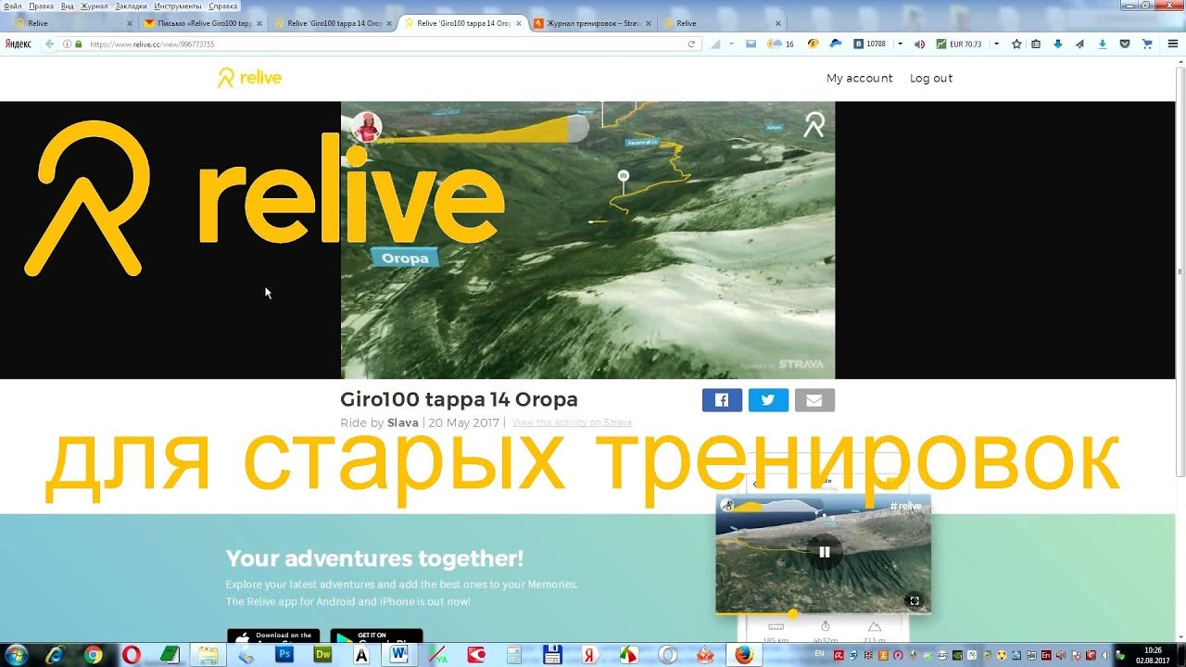Screen dimensions: 1186x667
Task: Open the Slava athlete link
Action: coord(402,422)
